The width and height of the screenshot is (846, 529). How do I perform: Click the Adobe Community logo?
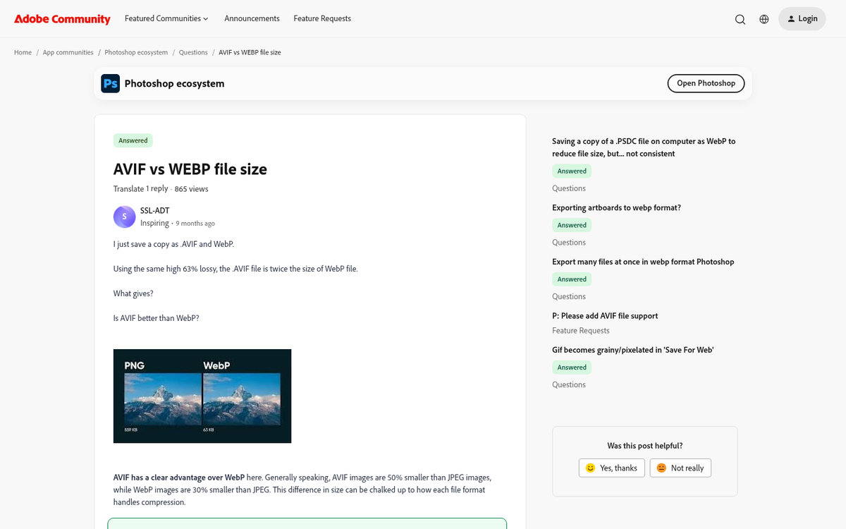[x=62, y=18]
